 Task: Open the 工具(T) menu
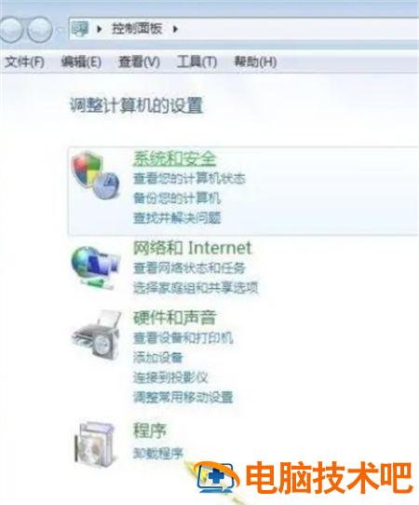(196, 61)
